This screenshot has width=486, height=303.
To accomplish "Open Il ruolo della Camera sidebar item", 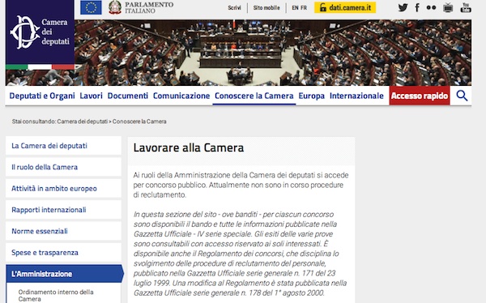I will click(x=63, y=167).
